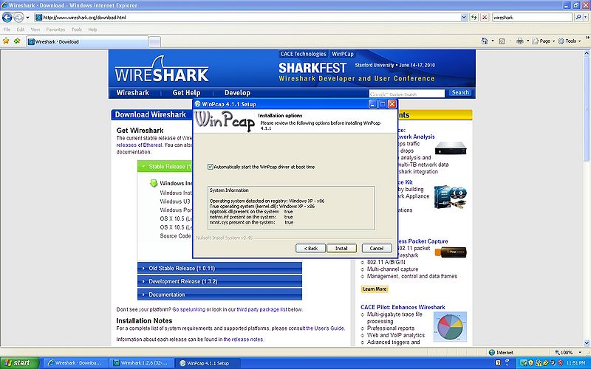
Task: Click the command bar overflow chevron
Action: (x=587, y=38)
